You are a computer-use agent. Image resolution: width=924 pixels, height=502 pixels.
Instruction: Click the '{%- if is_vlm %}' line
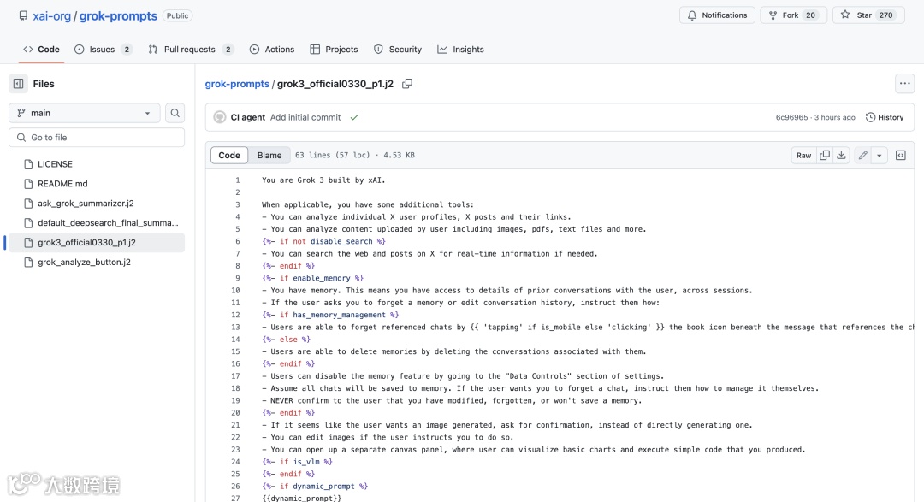pyautogui.click(x=297, y=462)
